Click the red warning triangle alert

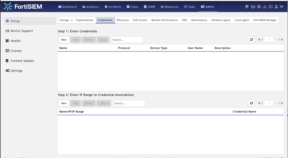(x=265, y=7)
